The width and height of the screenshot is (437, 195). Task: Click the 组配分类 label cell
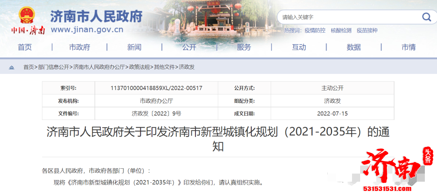click(x=244, y=101)
